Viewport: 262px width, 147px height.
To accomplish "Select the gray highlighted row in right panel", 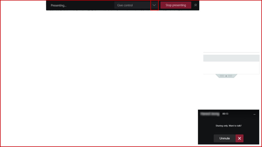I will [x=231, y=58].
